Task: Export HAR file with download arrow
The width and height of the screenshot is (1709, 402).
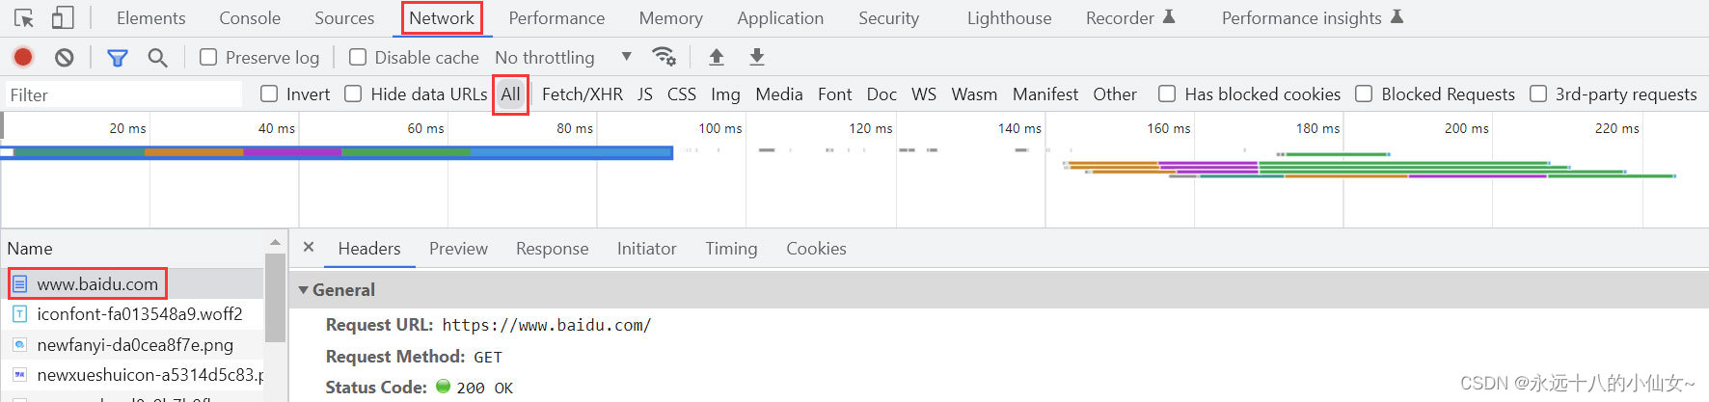Action: [757, 57]
